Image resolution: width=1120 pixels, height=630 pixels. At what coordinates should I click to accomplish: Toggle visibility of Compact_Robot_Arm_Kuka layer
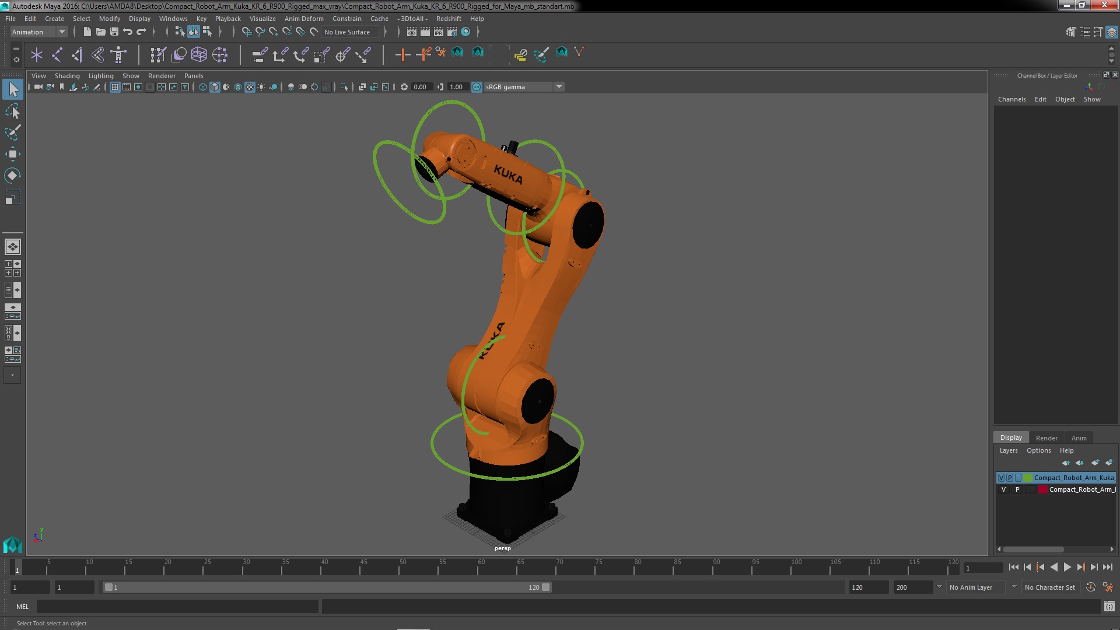[x=1002, y=478]
